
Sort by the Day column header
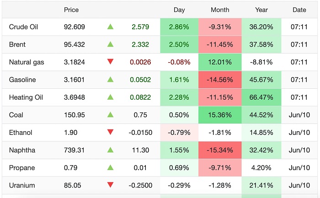179,10
